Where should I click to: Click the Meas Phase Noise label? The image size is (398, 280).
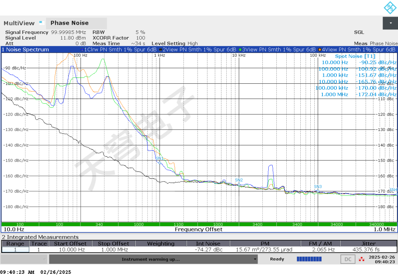(376, 44)
